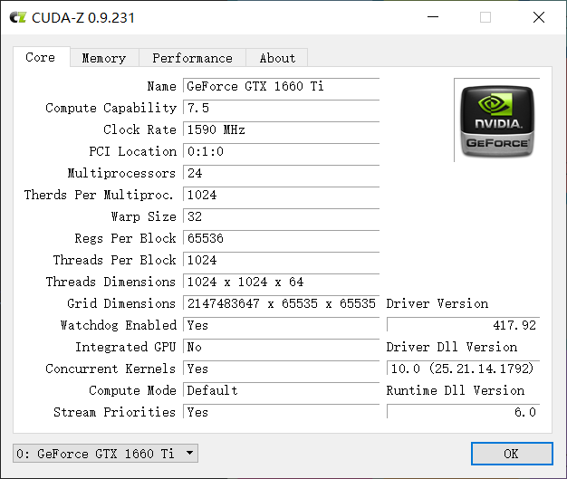This screenshot has width=567, height=479.
Task: Minimize the CUDA-Z window
Action: (432, 17)
